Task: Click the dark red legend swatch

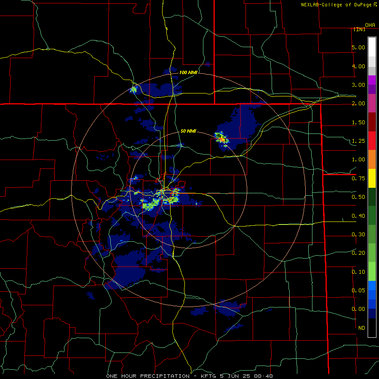Action: 372,122
